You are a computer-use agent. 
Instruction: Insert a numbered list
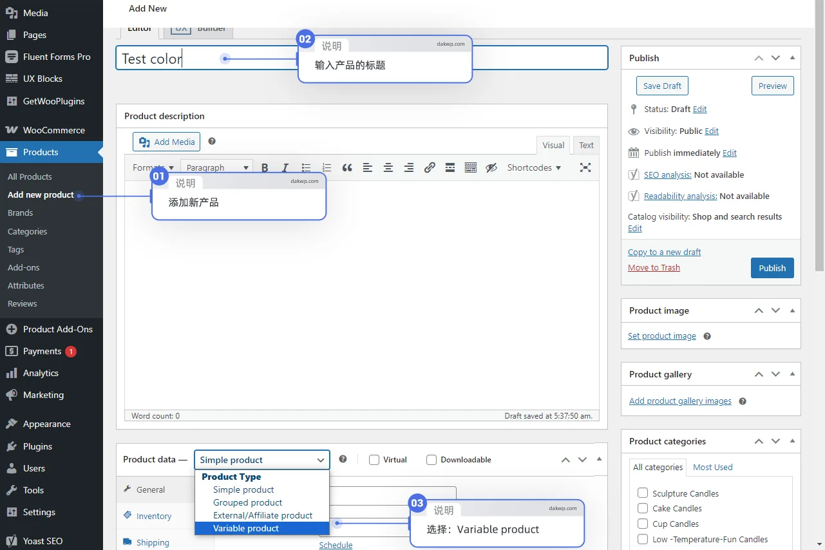click(327, 167)
